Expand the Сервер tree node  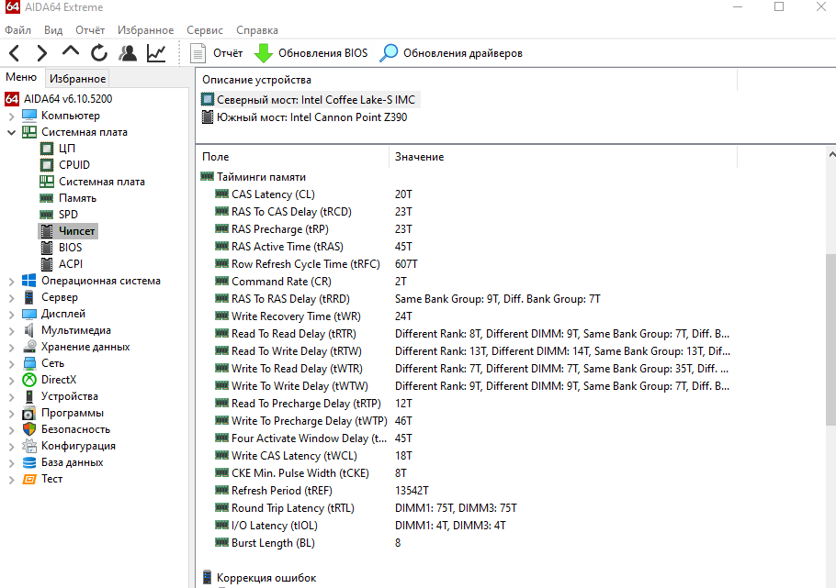pyautogui.click(x=11, y=297)
